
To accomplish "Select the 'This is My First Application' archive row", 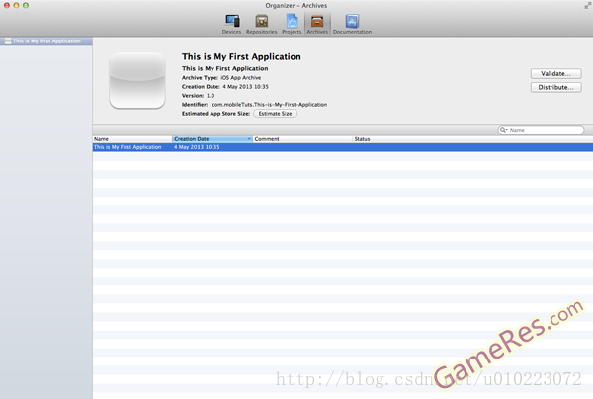I will pos(343,147).
